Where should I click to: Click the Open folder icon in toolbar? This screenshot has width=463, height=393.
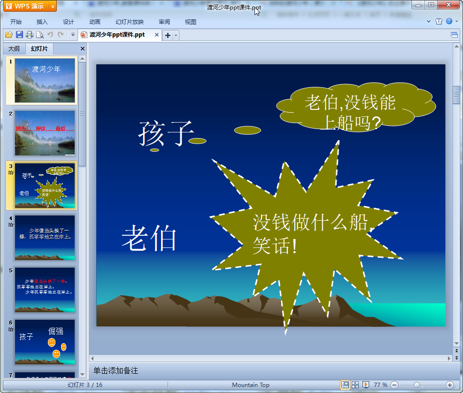click(9, 35)
